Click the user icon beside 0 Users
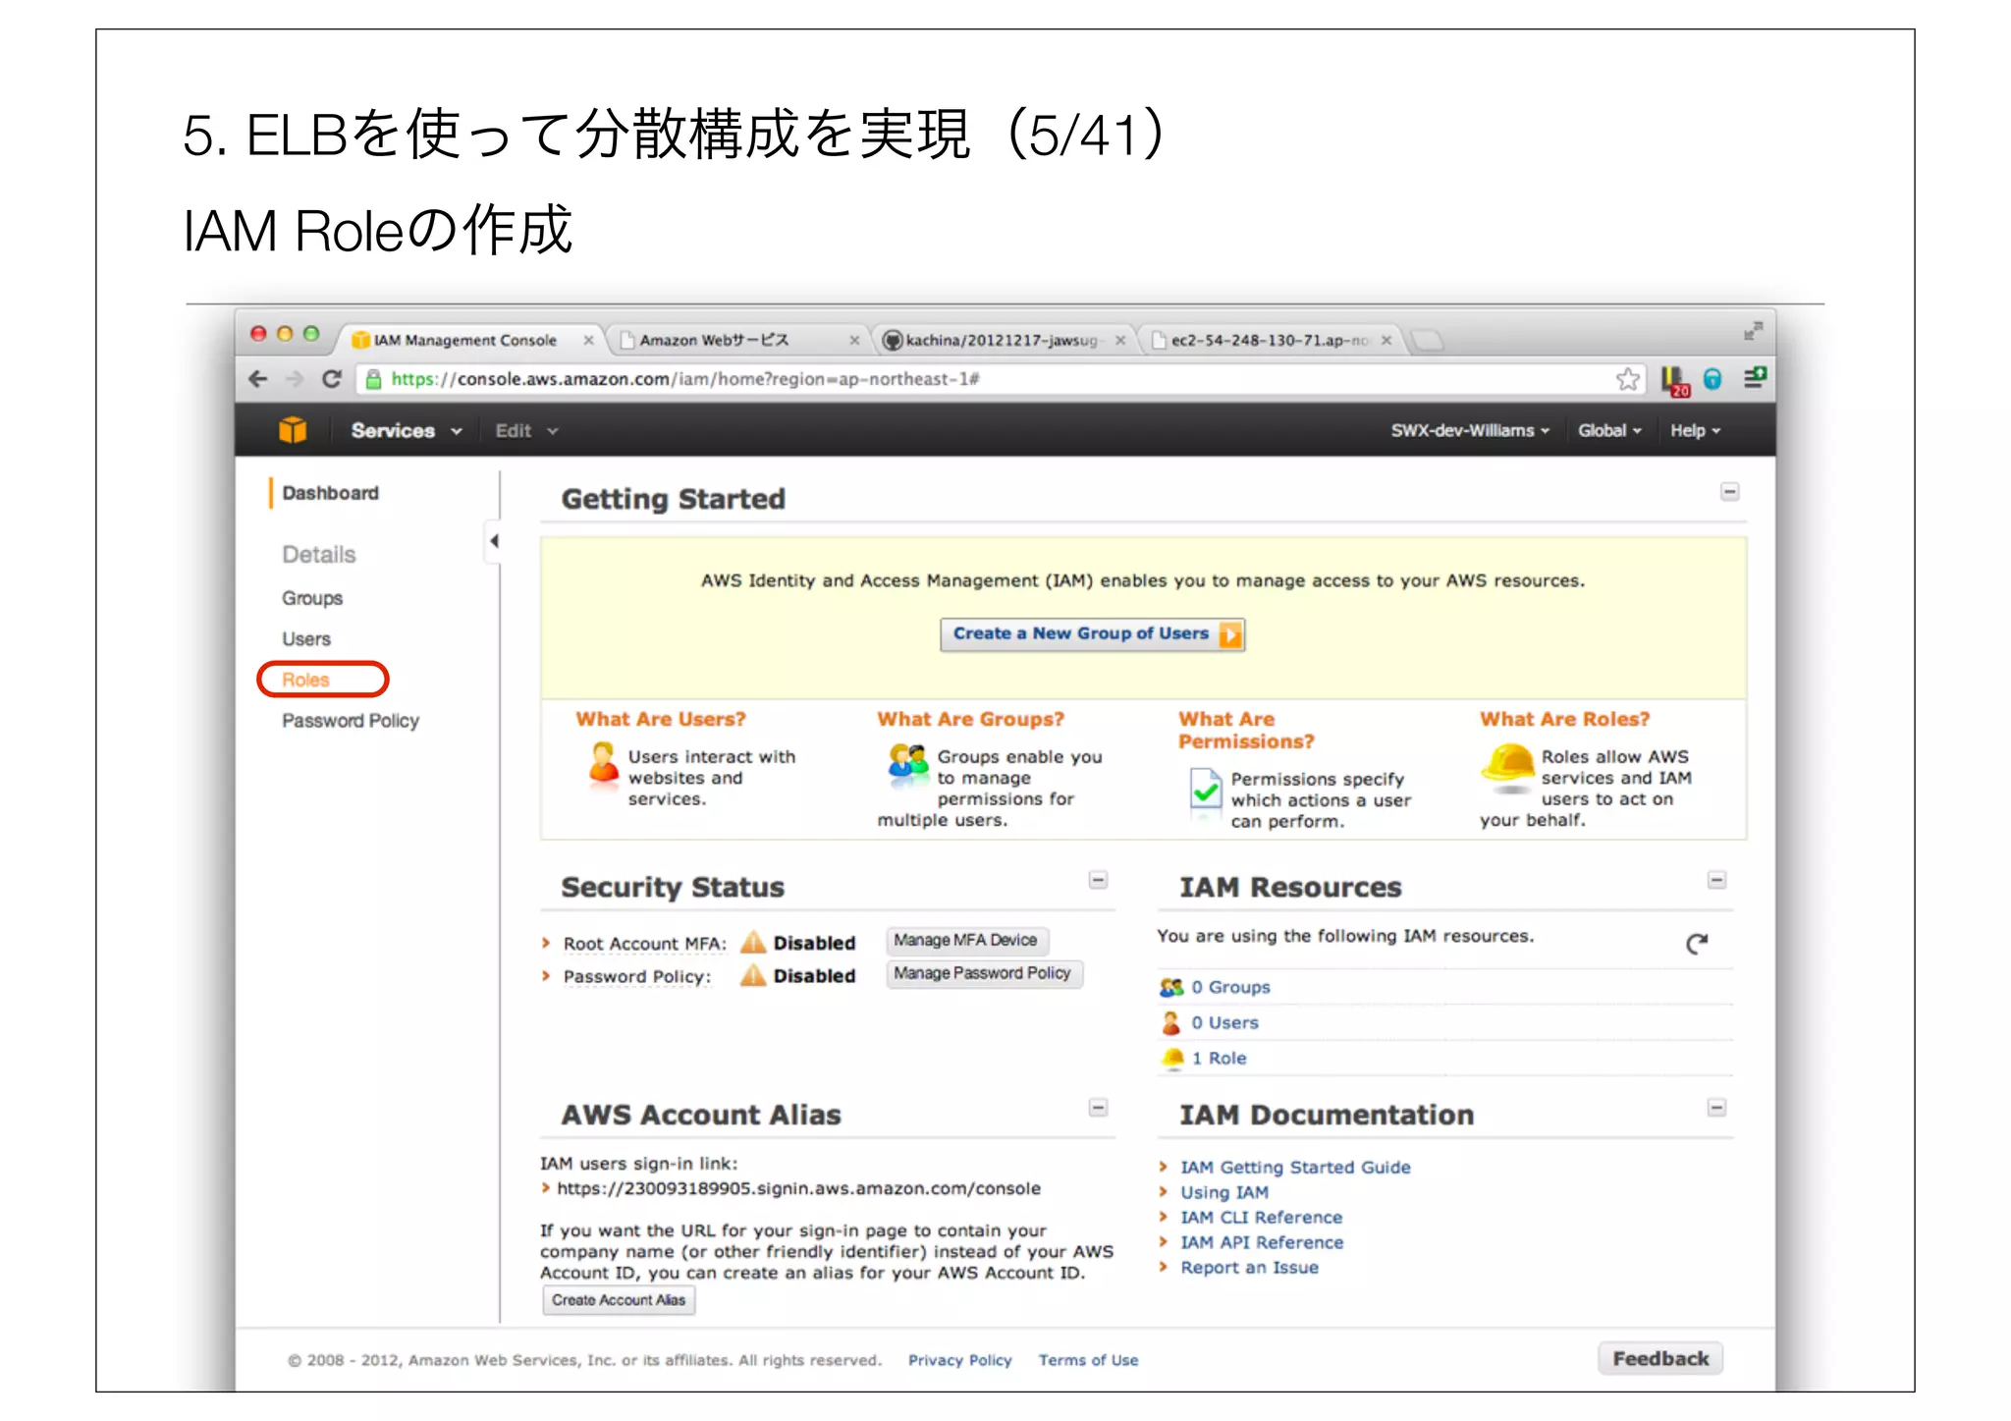2011x1421 pixels. pos(1170,1023)
